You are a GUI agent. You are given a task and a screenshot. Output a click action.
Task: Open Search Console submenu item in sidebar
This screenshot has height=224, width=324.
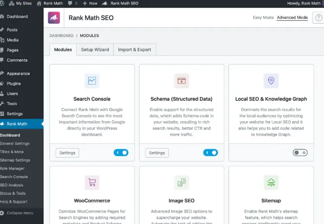pyautogui.click(x=14, y=177)
